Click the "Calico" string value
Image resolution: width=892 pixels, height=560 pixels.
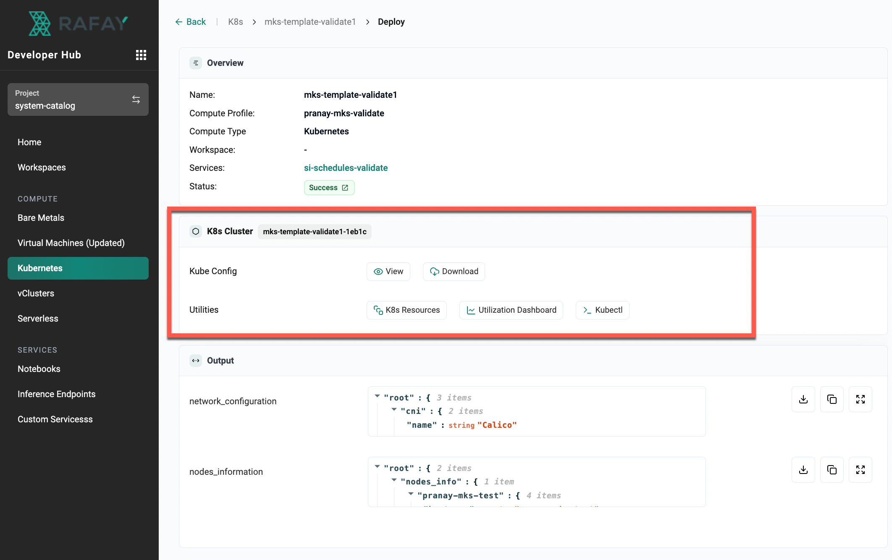point(497,425)
